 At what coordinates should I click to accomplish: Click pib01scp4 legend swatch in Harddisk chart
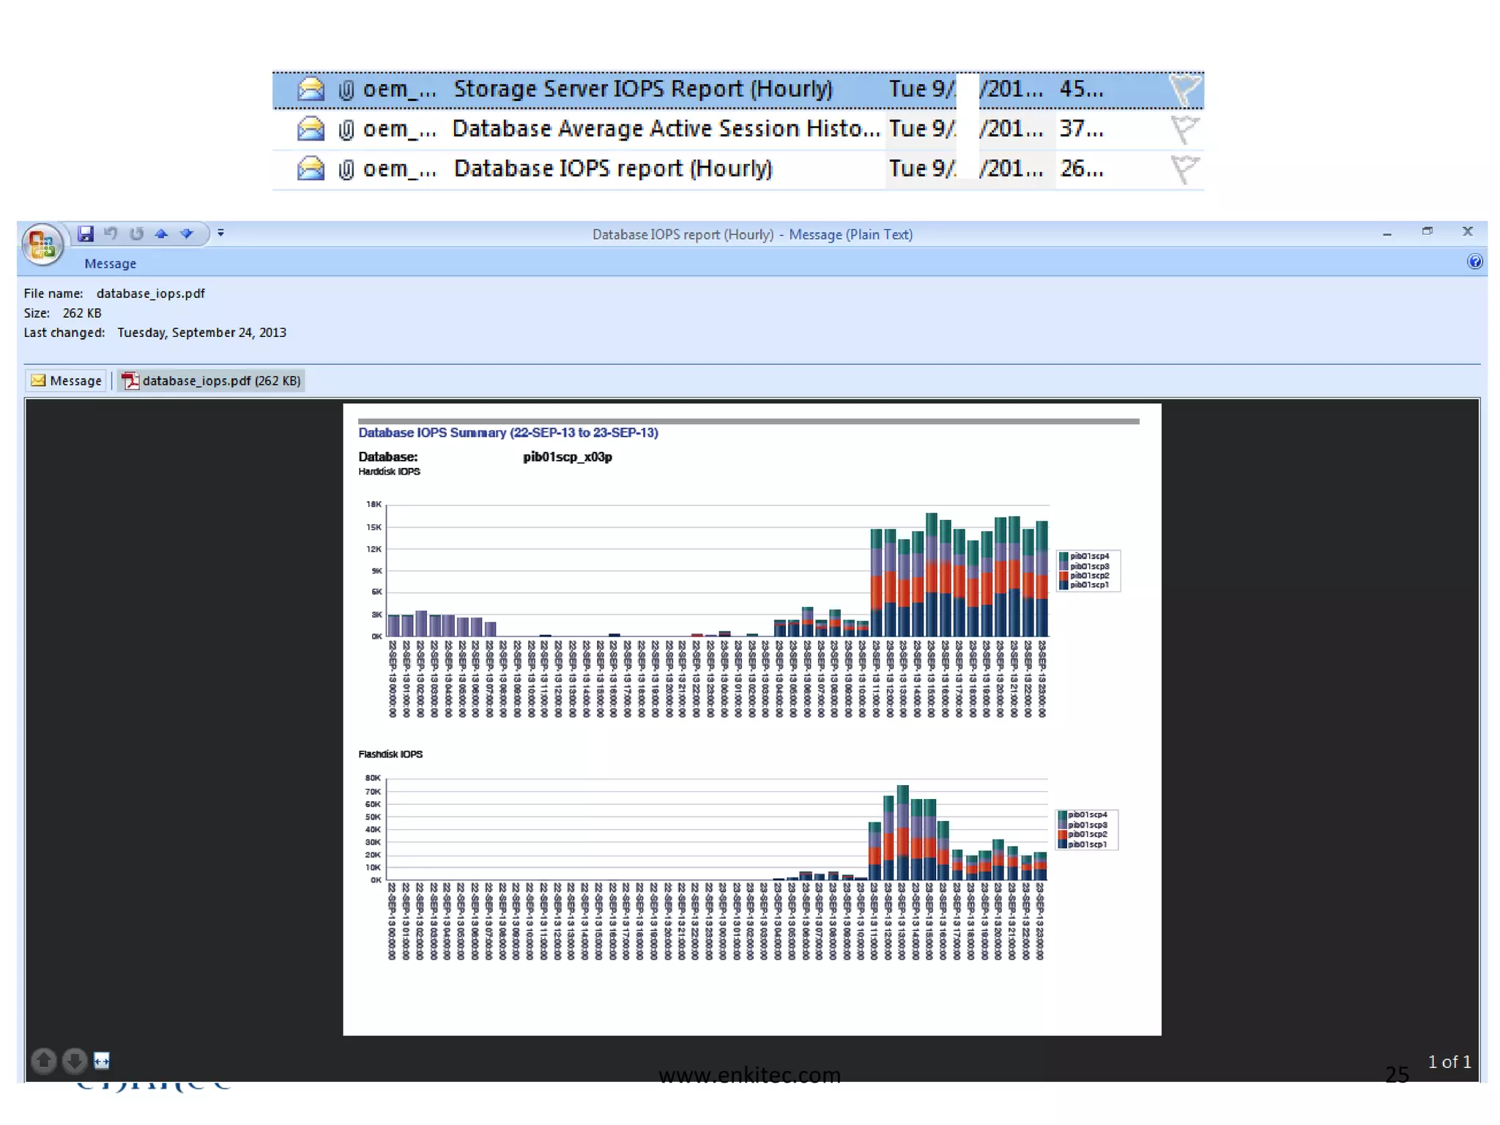point(1063,557)
